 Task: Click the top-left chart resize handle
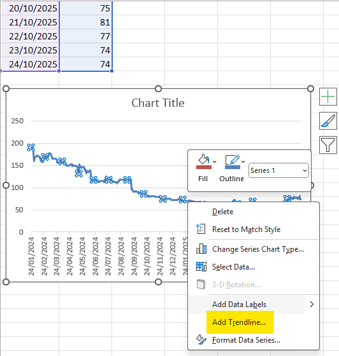(x=6, y=88)
